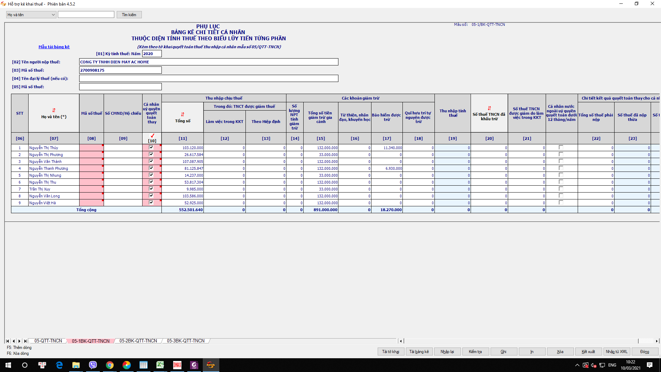Check foreign individual box for Nguyễn Văn Long
Viewport: 661px width, 372px height.
click(x=561, y=196)
